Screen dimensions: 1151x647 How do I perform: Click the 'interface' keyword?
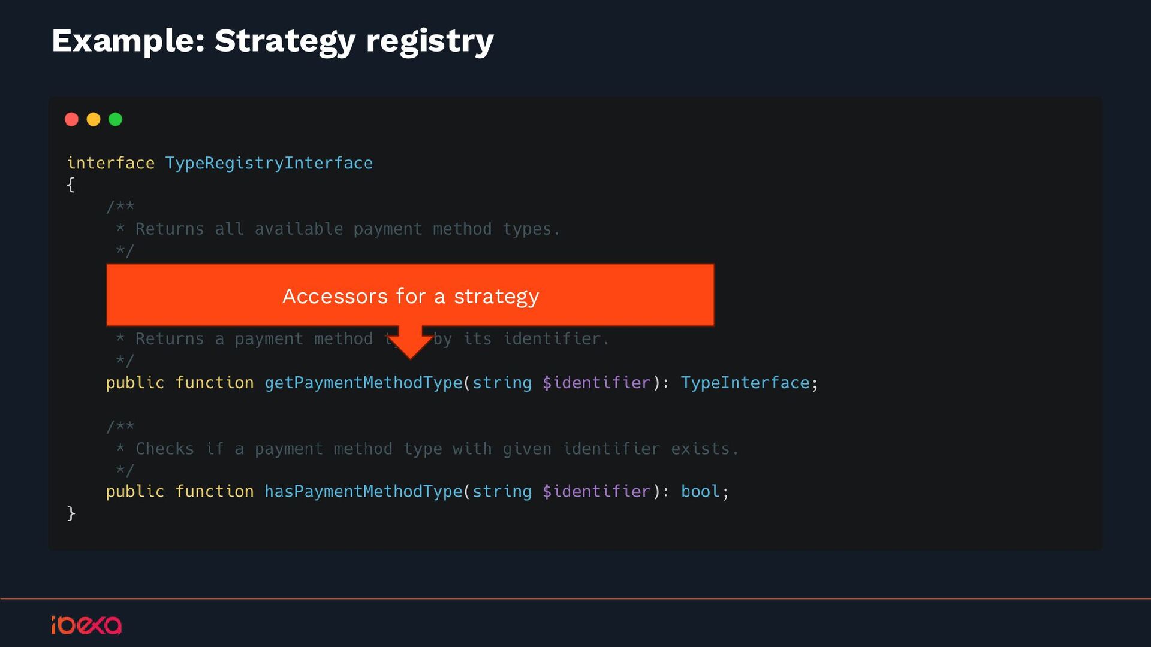tap(110, 163)
